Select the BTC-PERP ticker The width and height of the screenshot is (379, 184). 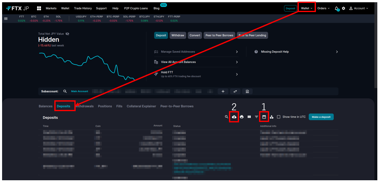[113, 19]
